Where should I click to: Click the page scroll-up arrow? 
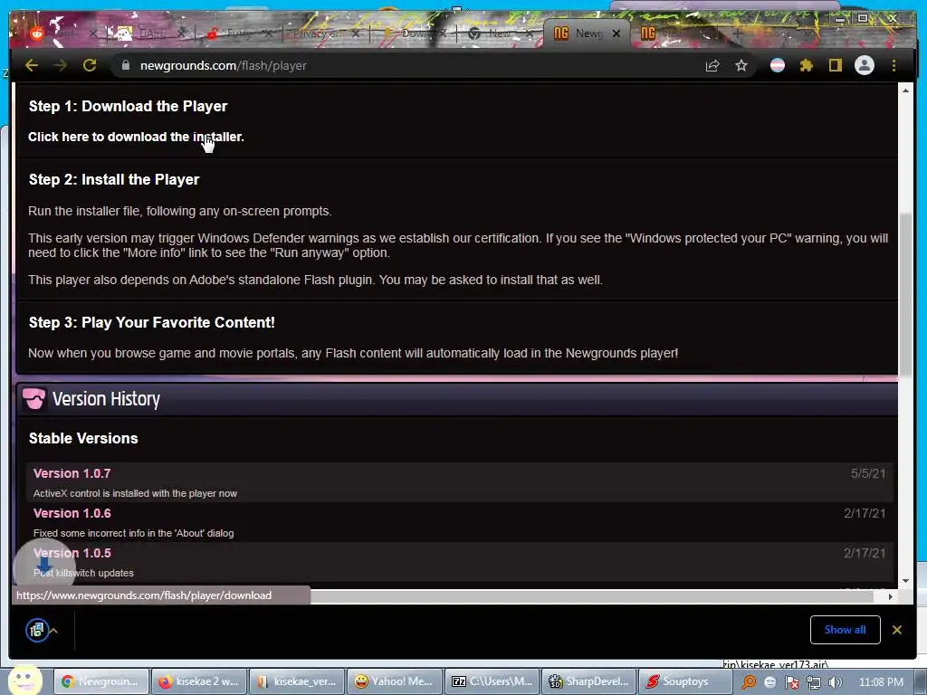pos(905,90)
